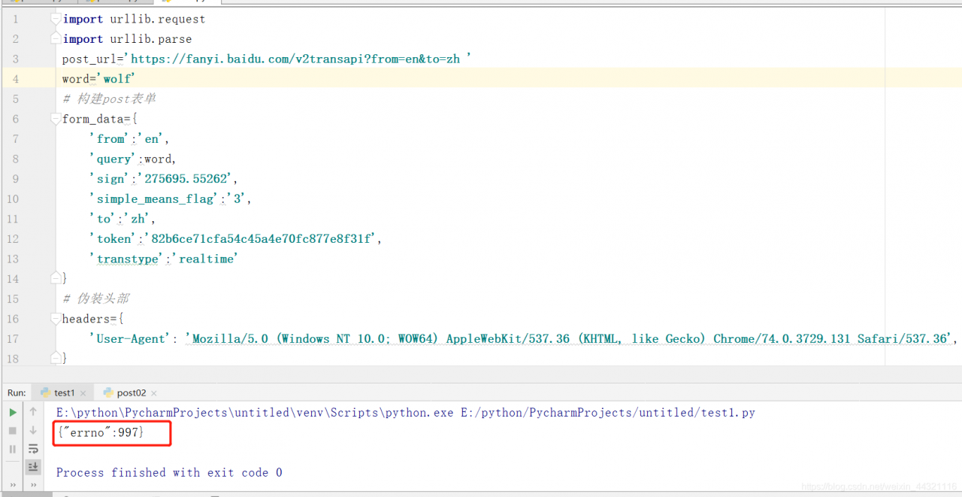Show more actions under scroll-to-end icon

[33, 485]
